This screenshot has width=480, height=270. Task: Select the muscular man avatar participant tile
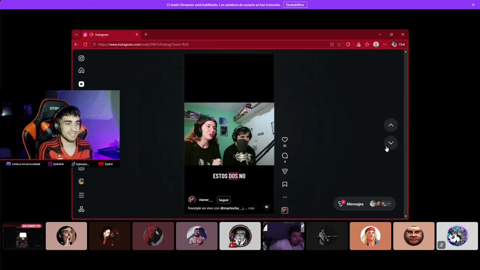(197, 236)
